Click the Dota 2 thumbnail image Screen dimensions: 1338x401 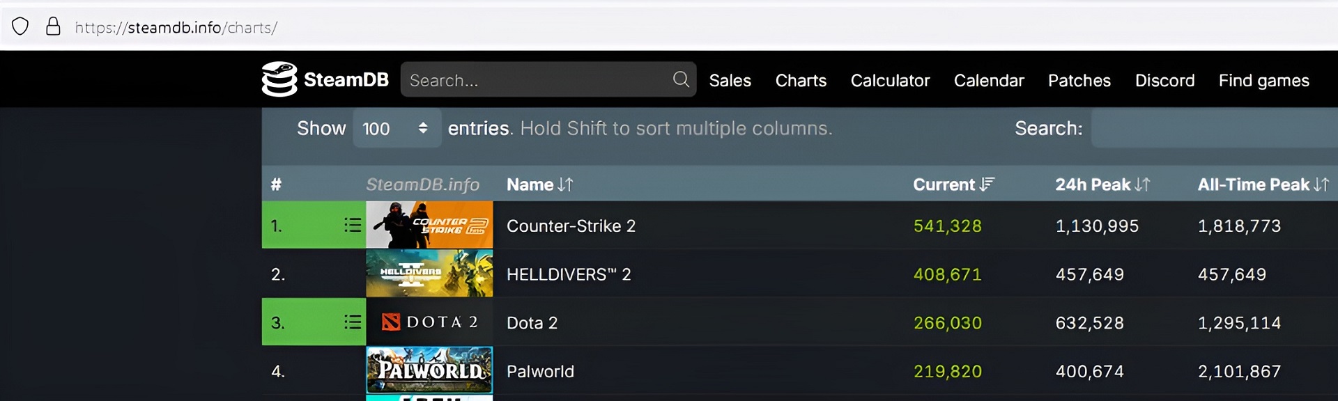coord(429,322)
